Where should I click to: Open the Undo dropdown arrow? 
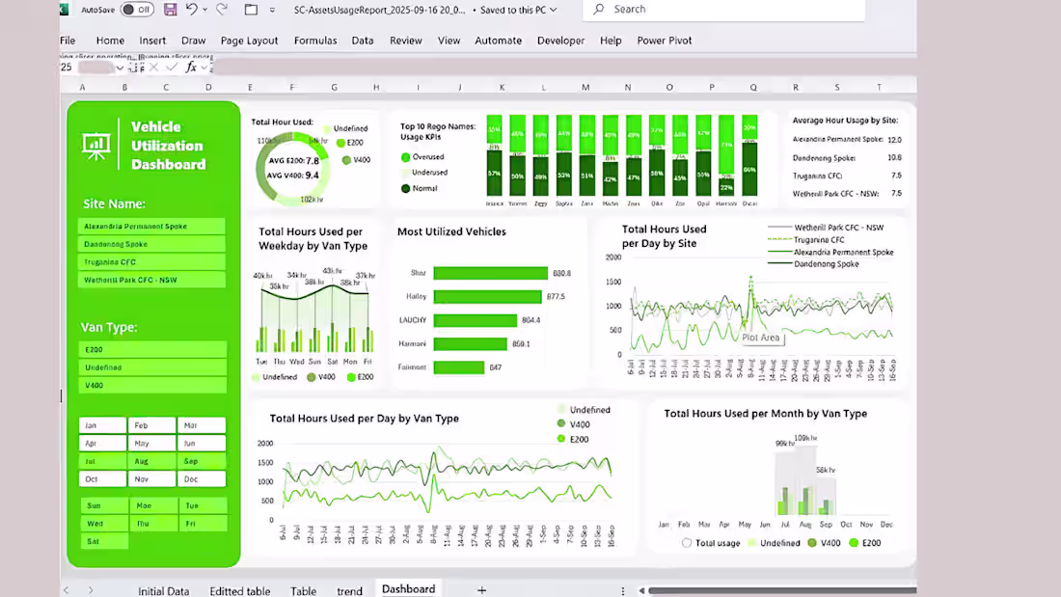click(204, 10)
